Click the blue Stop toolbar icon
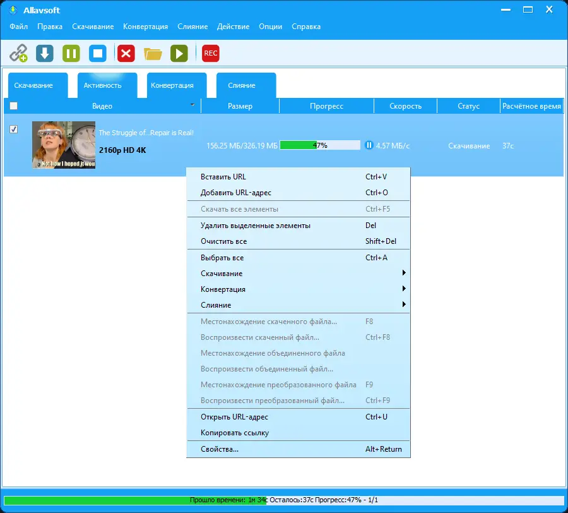 (98, 53)
